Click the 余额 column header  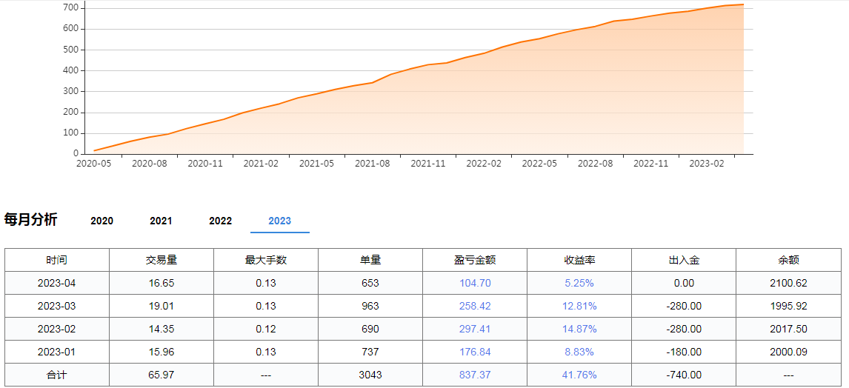[788, 261]
